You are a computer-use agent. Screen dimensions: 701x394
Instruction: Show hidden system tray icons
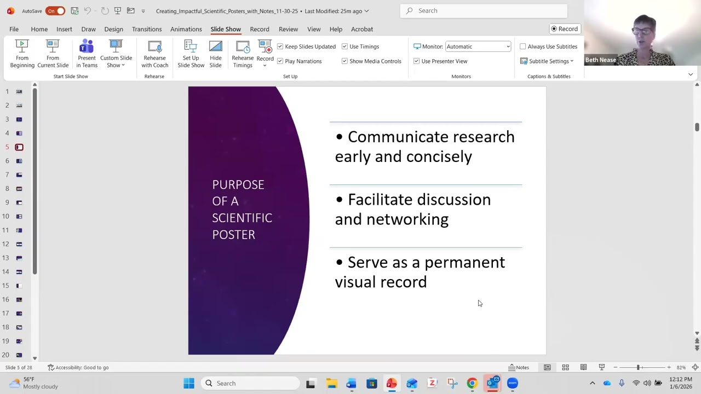[x=592, y=383]
